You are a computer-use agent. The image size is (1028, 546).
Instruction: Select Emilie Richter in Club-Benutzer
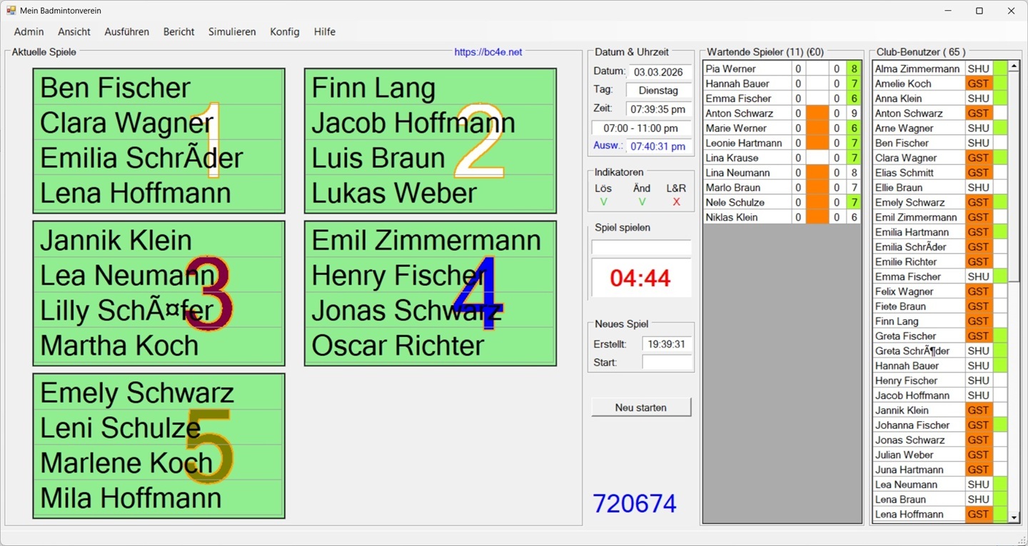point(919,262)
